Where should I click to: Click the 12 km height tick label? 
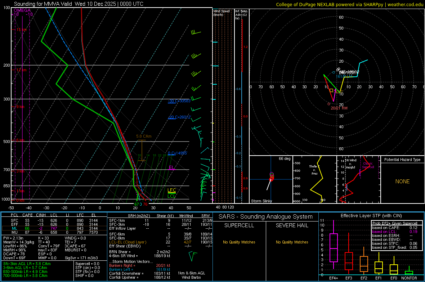[x=21, y=70]
